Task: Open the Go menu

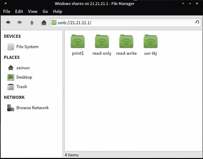Action: point(45,12)
